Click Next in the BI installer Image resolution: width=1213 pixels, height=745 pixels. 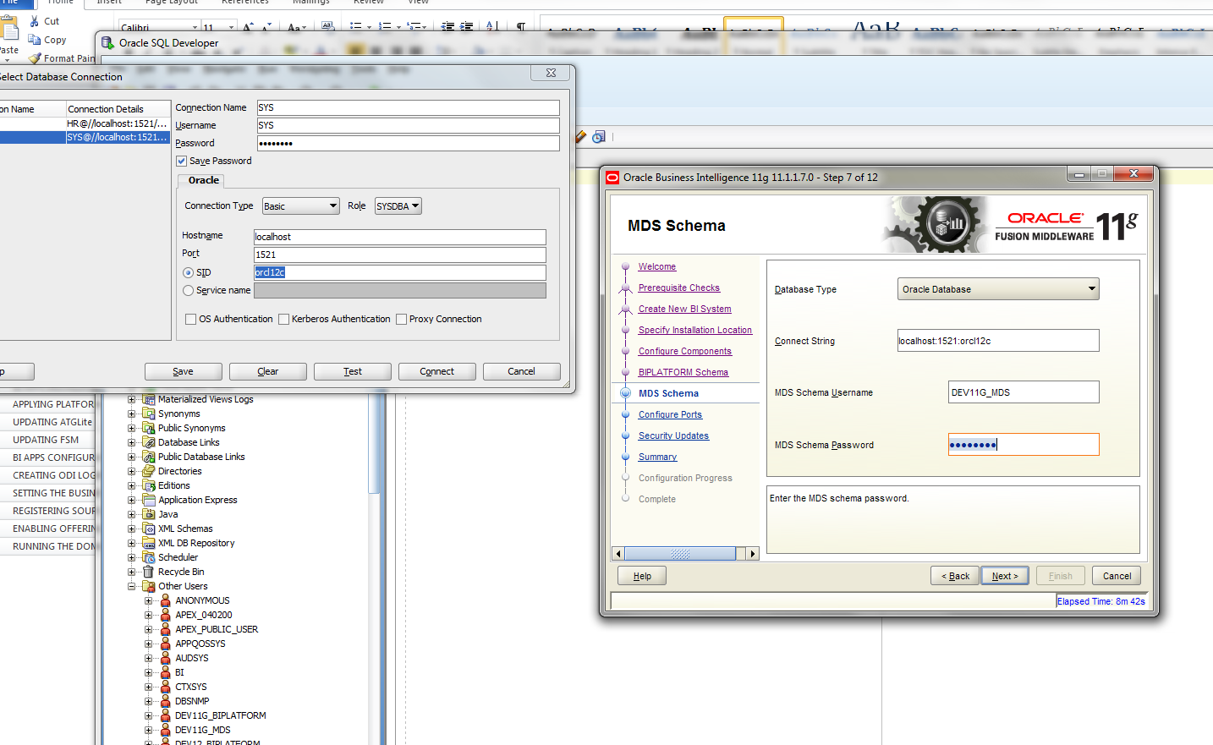pos(1005,576)
